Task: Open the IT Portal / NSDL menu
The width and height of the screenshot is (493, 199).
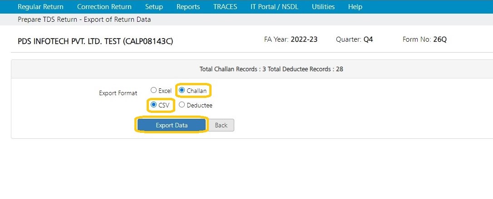Action: tap(275, 7)
